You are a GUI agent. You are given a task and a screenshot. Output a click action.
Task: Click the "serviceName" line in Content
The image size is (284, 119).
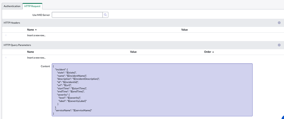click(74, 110)
